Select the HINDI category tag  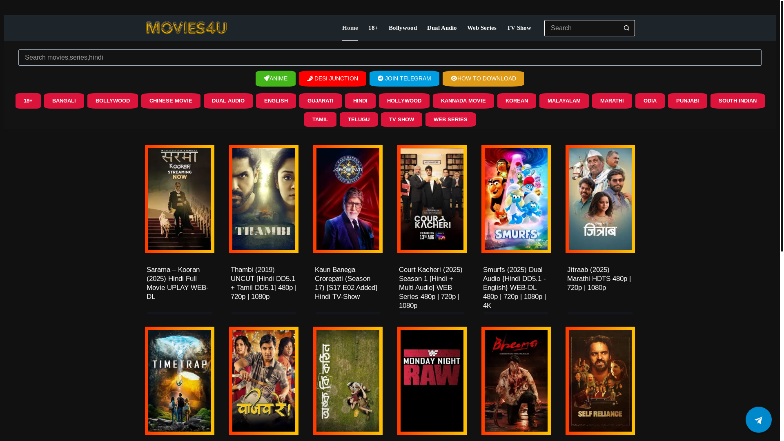360,101
